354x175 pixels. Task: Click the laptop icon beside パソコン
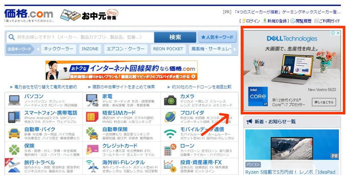click(14, 100)
